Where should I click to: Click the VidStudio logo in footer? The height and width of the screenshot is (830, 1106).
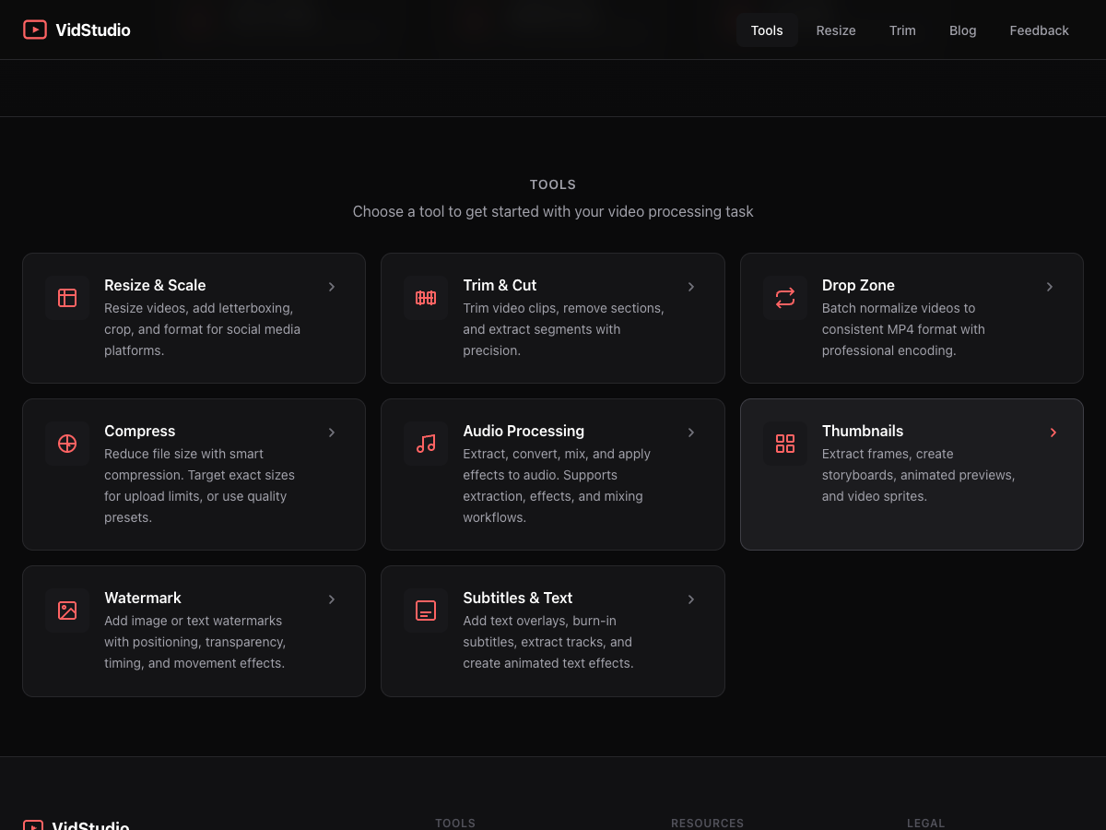coord(35,825)
